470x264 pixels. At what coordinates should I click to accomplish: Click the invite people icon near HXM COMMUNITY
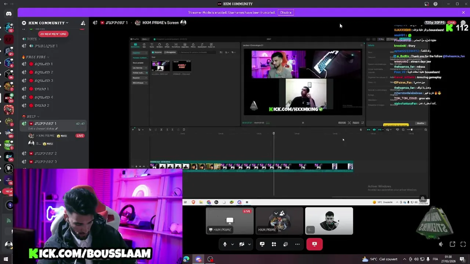point(83,23)
